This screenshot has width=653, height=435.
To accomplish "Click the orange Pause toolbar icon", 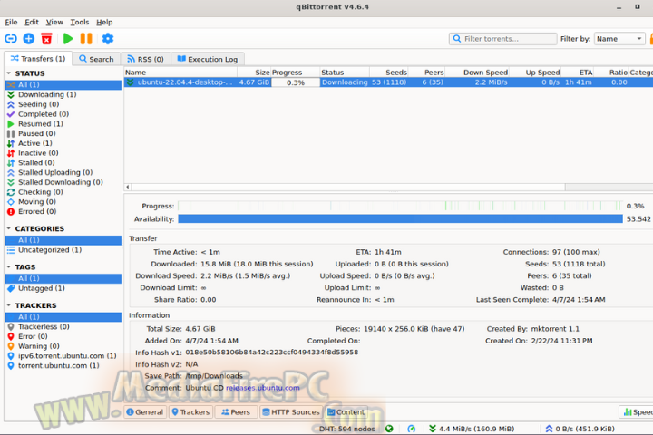I will (86, 39).
